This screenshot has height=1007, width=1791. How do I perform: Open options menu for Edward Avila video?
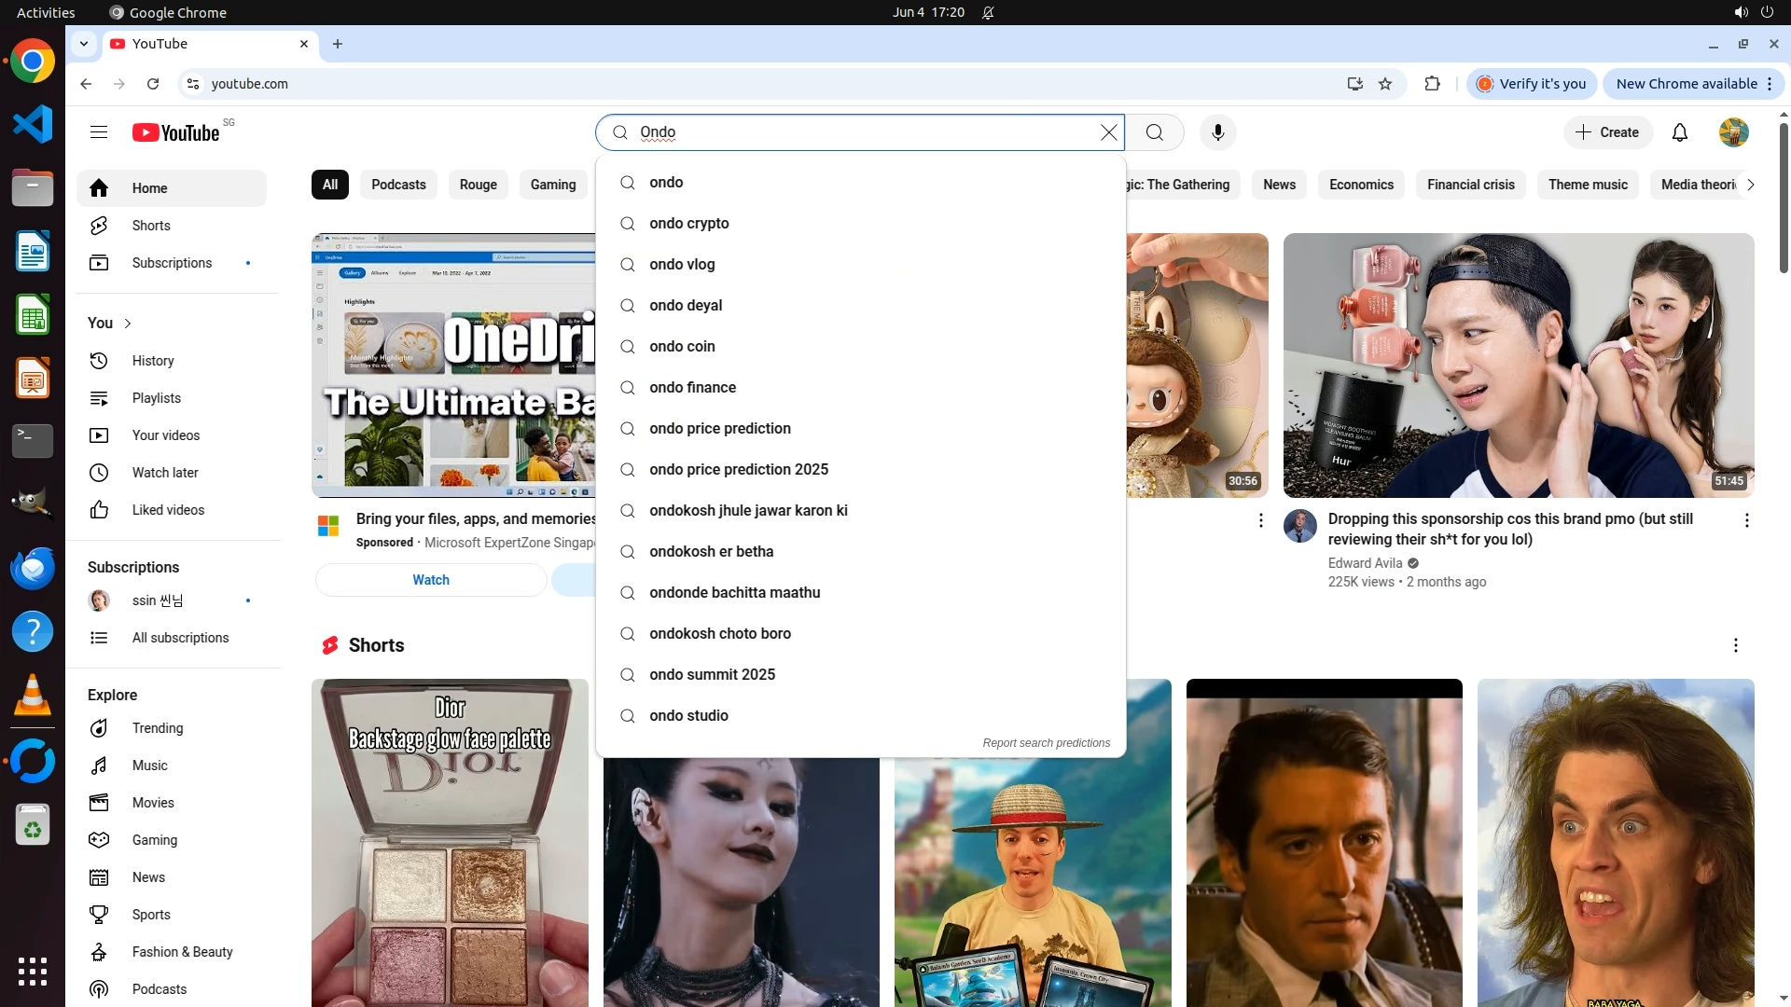pos(1746,520)
